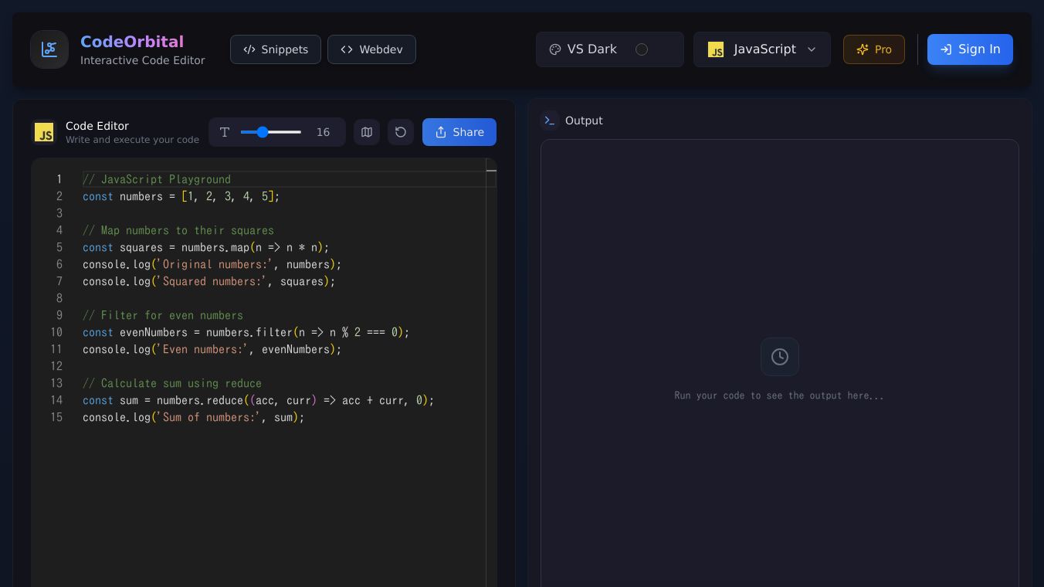Click the JS badge beside Code Editor

tap(44, 132)
